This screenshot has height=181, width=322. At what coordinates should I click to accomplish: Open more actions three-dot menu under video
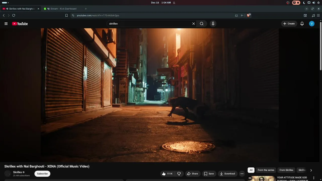click(242, 174)
